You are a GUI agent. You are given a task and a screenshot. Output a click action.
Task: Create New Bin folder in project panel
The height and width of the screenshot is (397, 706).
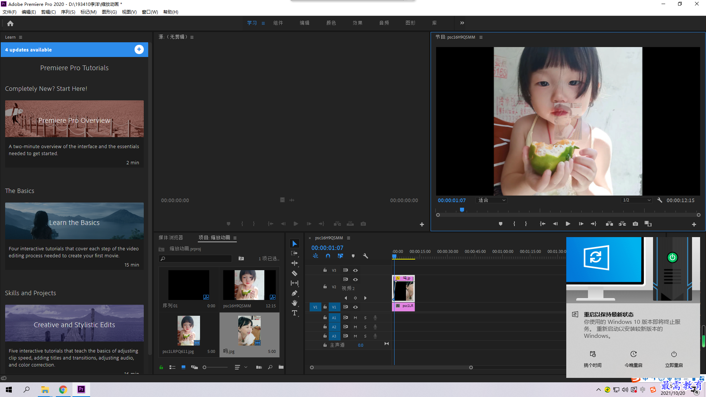281,367
